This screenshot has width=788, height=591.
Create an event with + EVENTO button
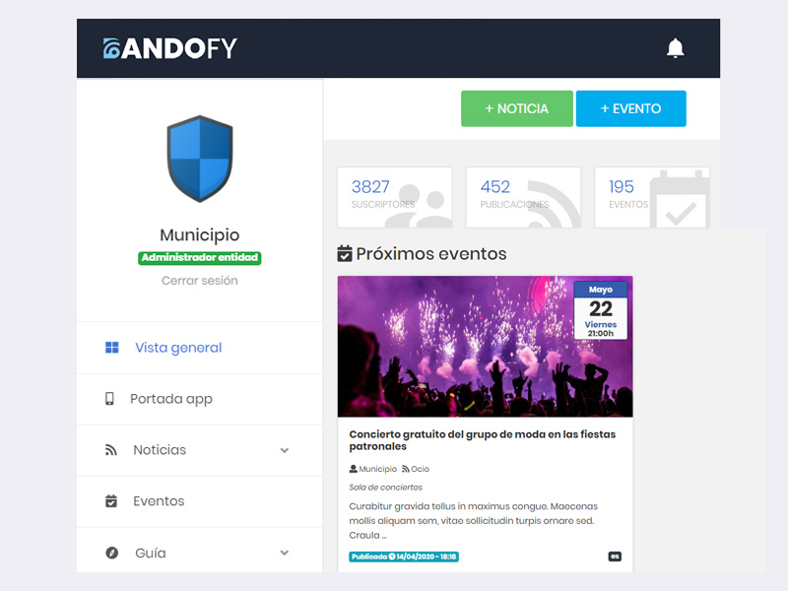coord(630,108)
